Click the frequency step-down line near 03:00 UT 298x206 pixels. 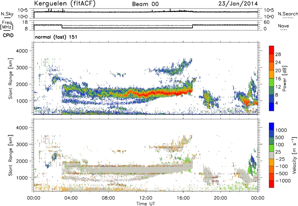click(x=62, y=26)
